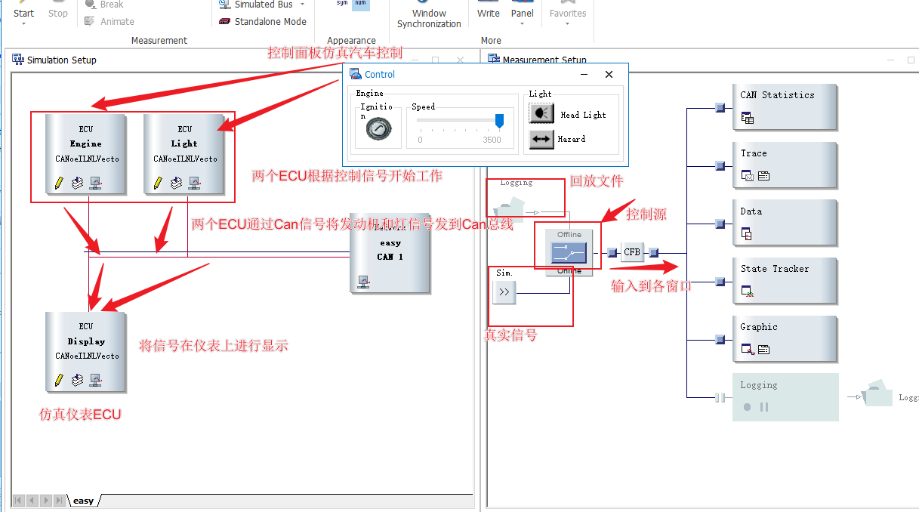Open the pencil edit icon on Engine ECU
The height and width of the screenshot is (512, 919).
coord(60,183)
